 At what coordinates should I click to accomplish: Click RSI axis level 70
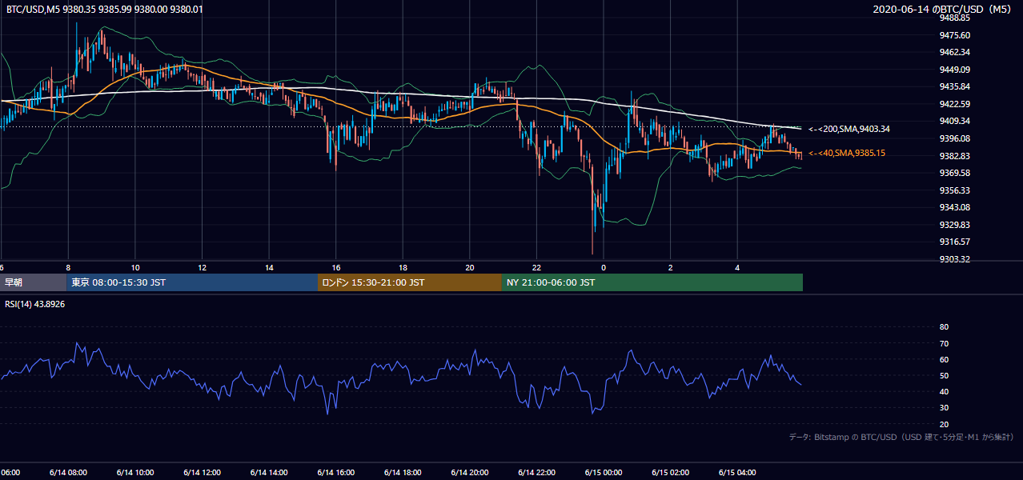(944, 343)
